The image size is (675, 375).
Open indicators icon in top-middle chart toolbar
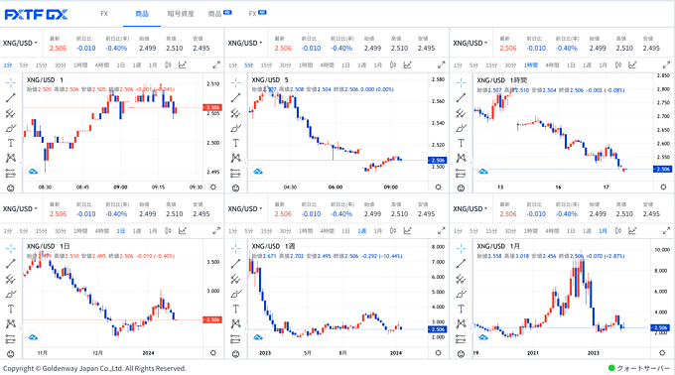[407, 64]
